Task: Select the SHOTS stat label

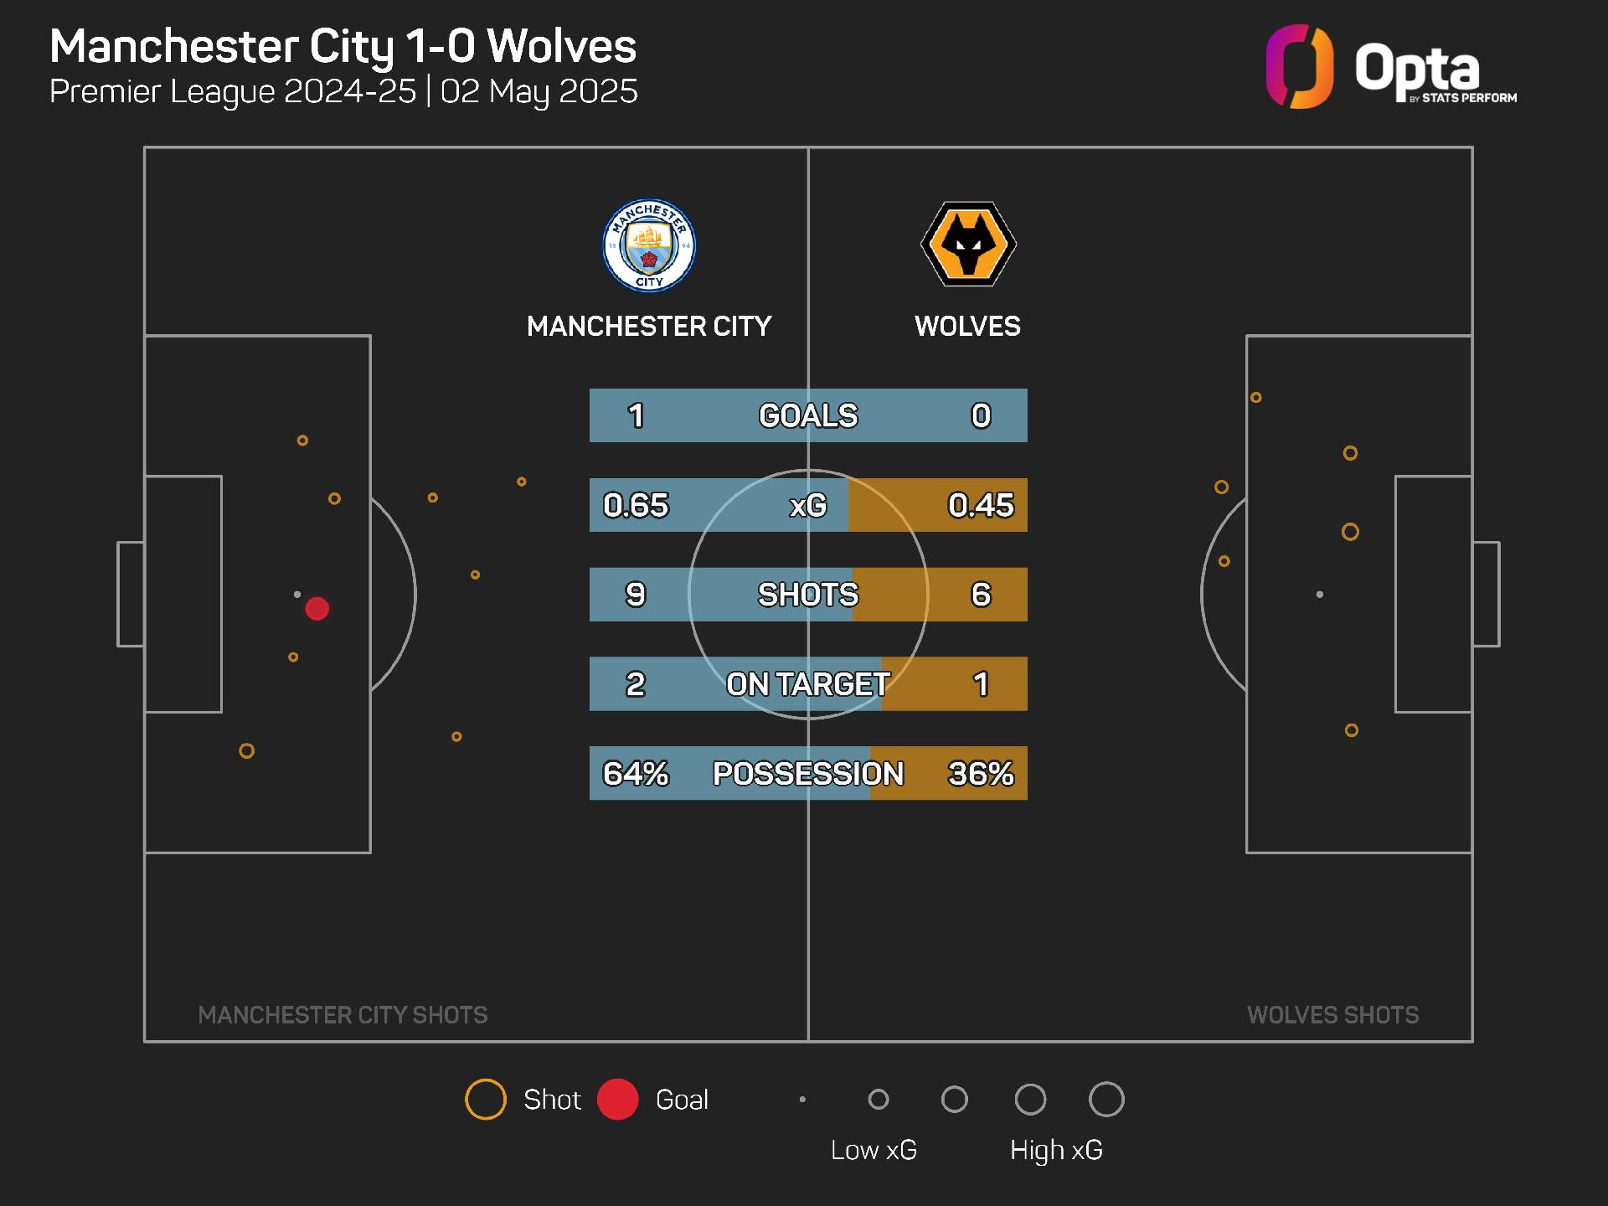Action: tap(808, 595)
